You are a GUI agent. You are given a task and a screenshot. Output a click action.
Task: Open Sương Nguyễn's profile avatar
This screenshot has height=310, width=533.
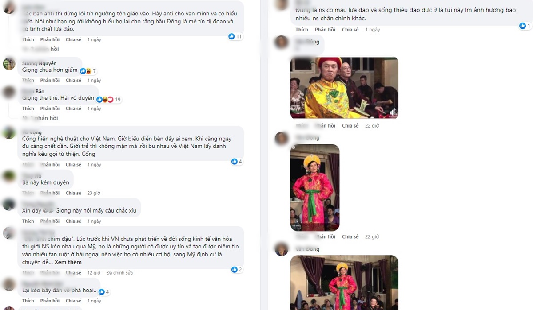(x=9, y=64)
